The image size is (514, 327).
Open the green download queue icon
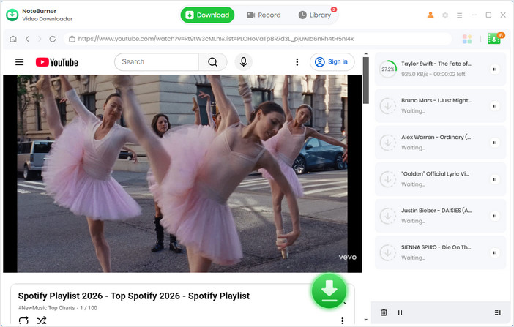coord(494,39)
